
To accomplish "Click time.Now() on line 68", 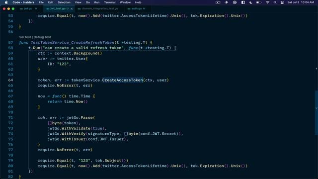I will click(76, 101).
